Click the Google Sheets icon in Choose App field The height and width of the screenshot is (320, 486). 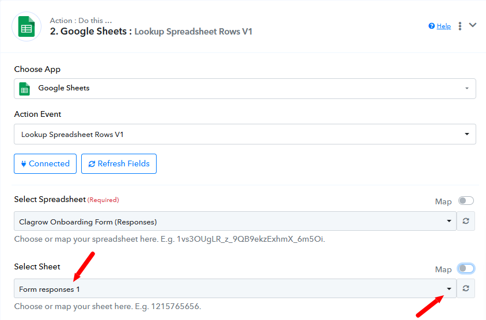(x=25, y=89)
